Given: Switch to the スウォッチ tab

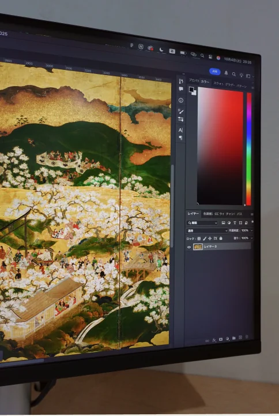Looking at the screenshot, I should coord(218,83).
